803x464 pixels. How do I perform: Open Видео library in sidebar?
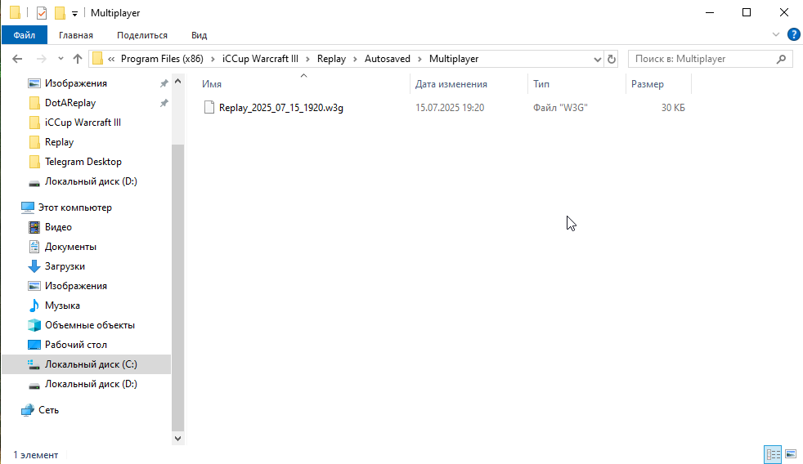click(x=58, y=227)
